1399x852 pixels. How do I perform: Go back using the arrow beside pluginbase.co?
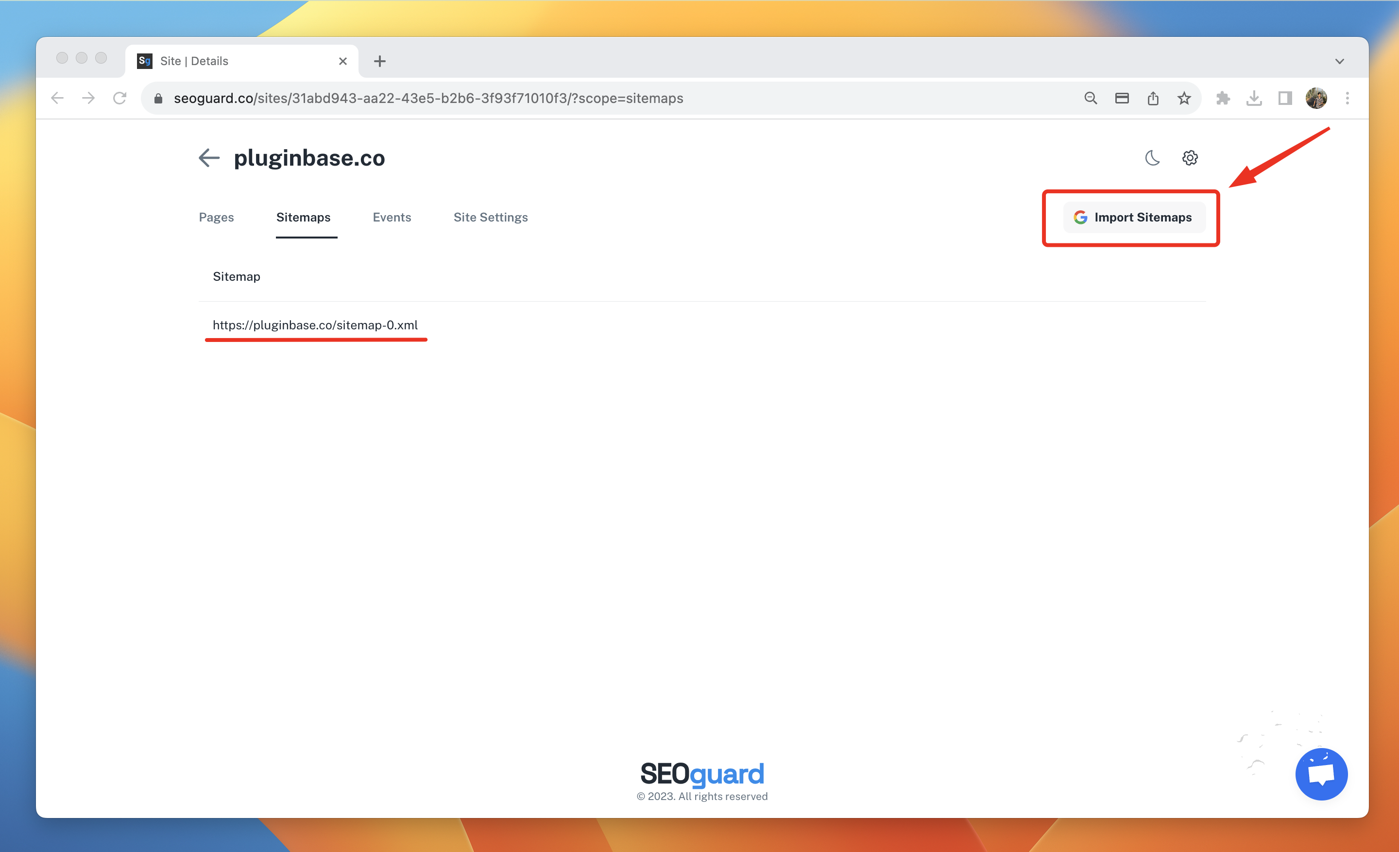(x=209, y=158)
